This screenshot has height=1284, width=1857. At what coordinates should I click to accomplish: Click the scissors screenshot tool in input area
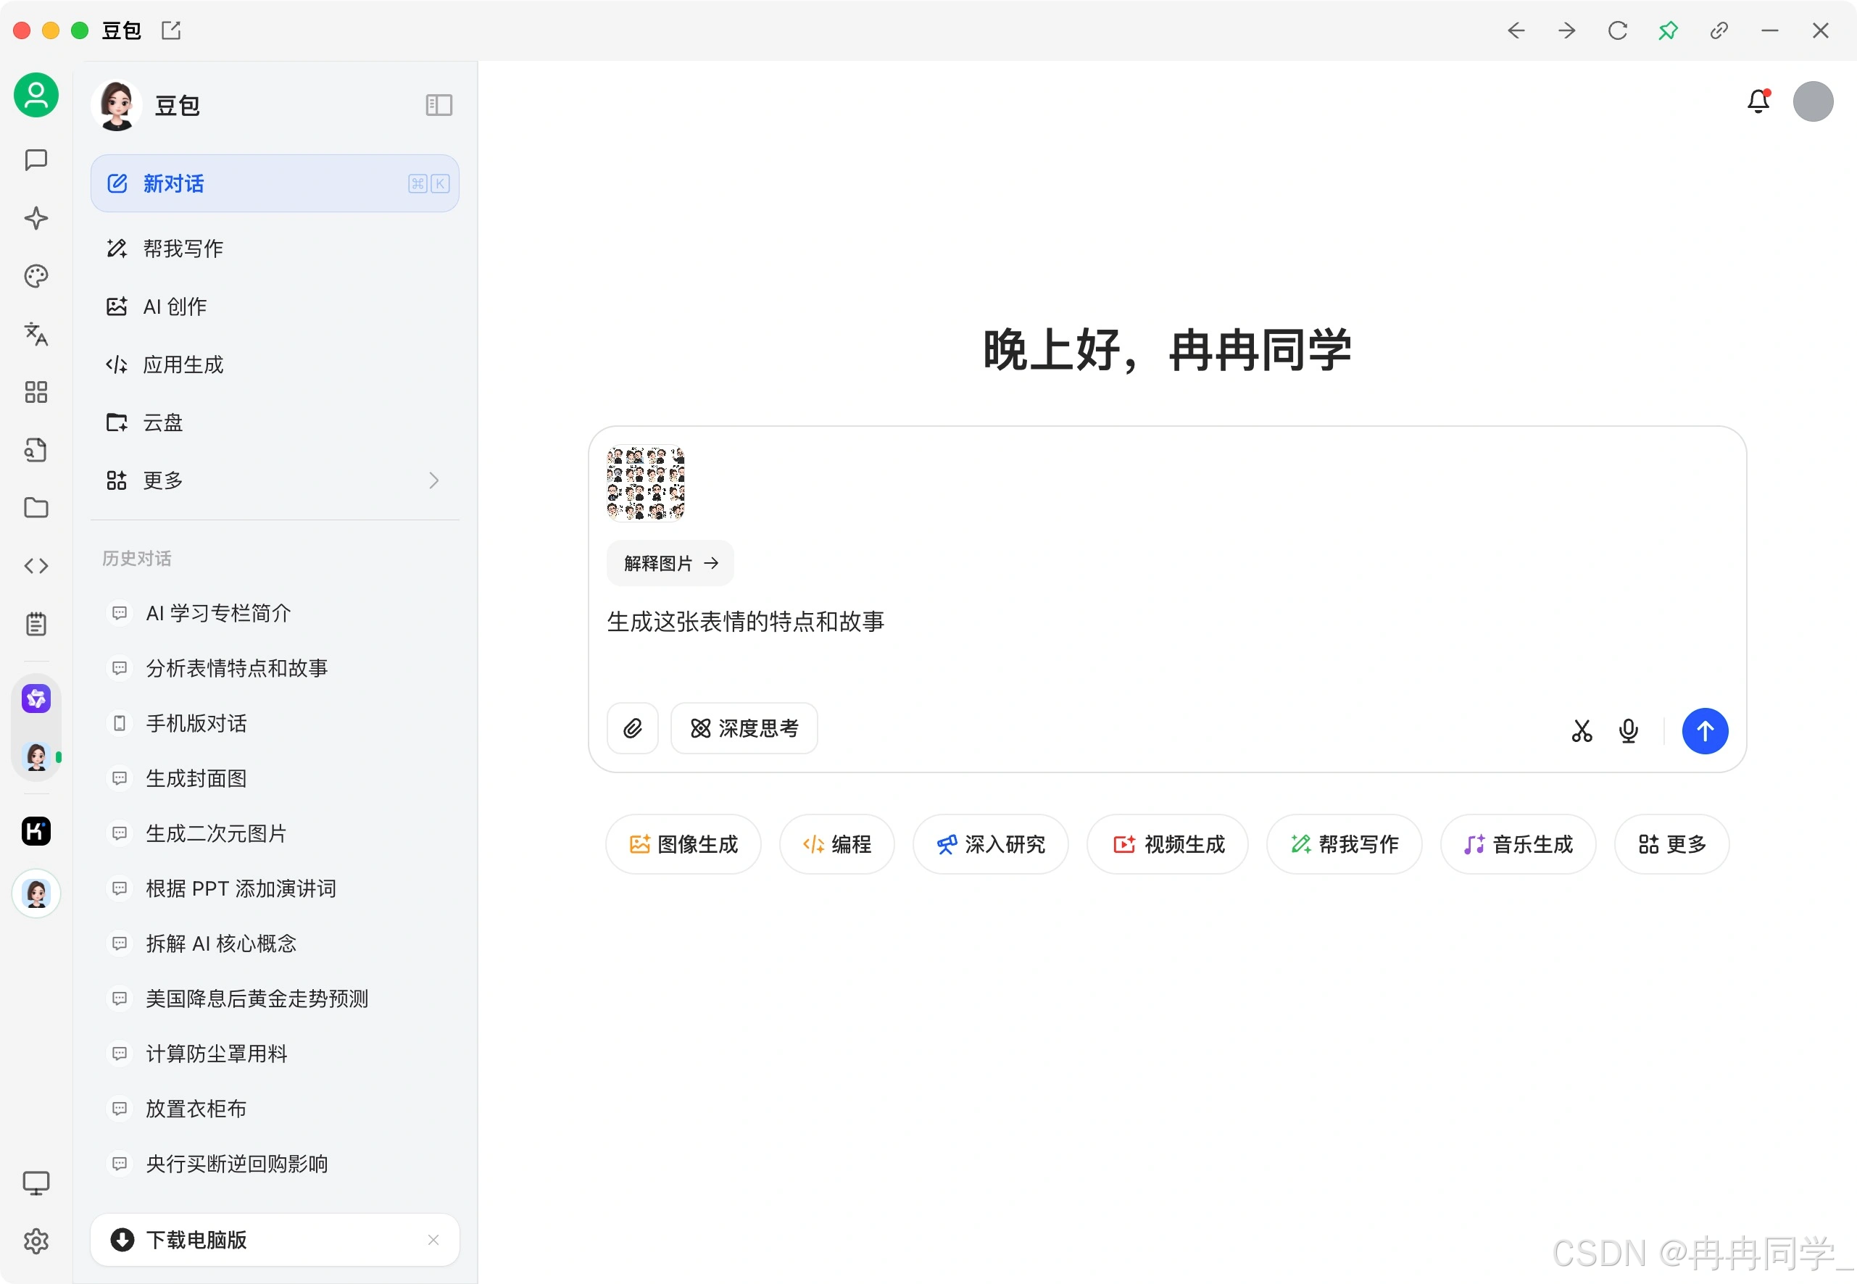pos(1581,731)
